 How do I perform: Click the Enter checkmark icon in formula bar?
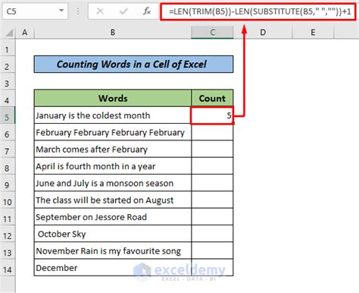point(123,11)
